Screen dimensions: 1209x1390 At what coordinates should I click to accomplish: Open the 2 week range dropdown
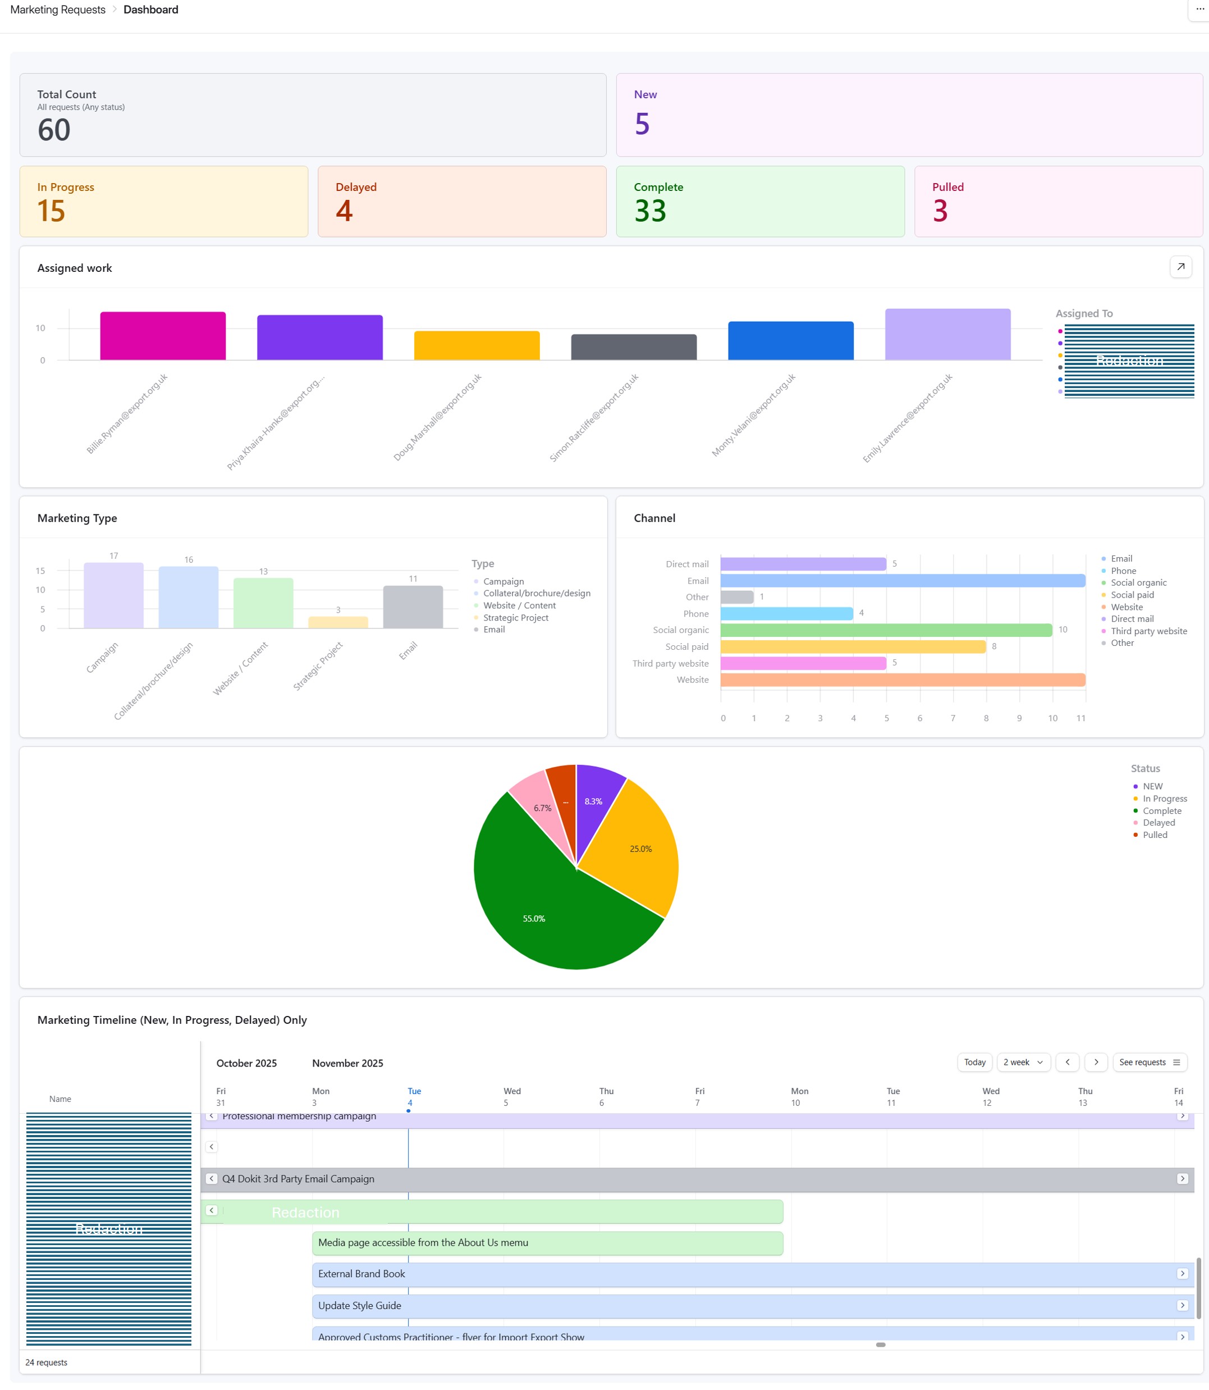click(1023, 1062)
